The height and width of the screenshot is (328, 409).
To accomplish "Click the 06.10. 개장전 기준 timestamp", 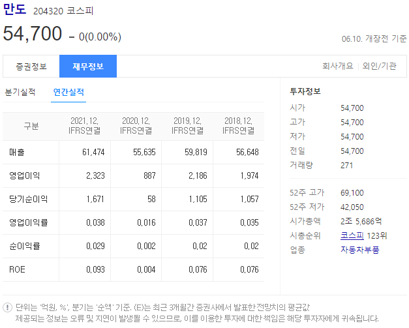I will tap(374, 39).
